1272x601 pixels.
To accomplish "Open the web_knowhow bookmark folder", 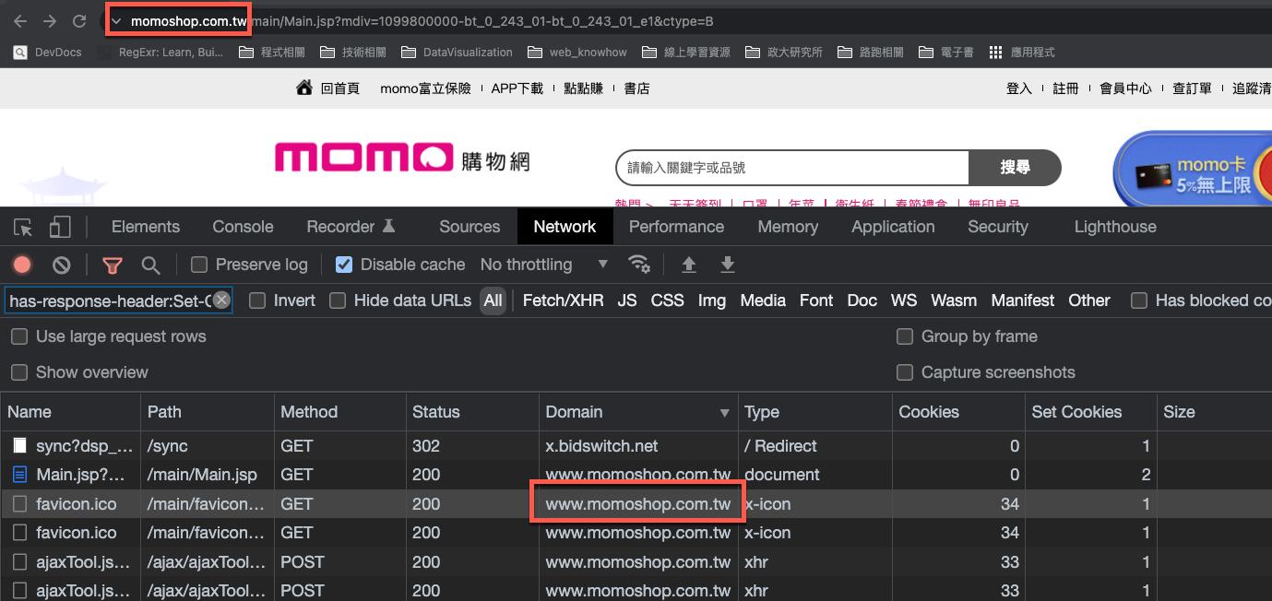I will 577,53.
